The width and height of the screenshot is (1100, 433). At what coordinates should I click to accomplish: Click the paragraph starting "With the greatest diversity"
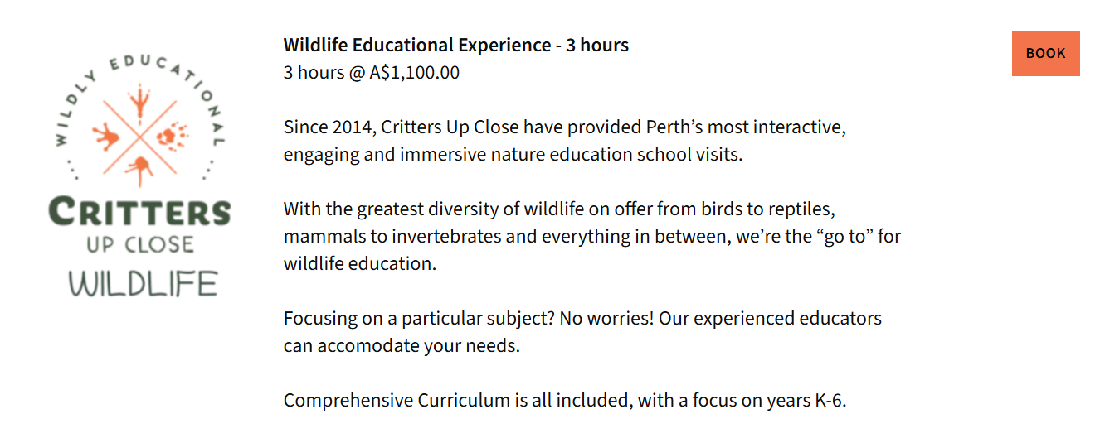click(591, 236)
